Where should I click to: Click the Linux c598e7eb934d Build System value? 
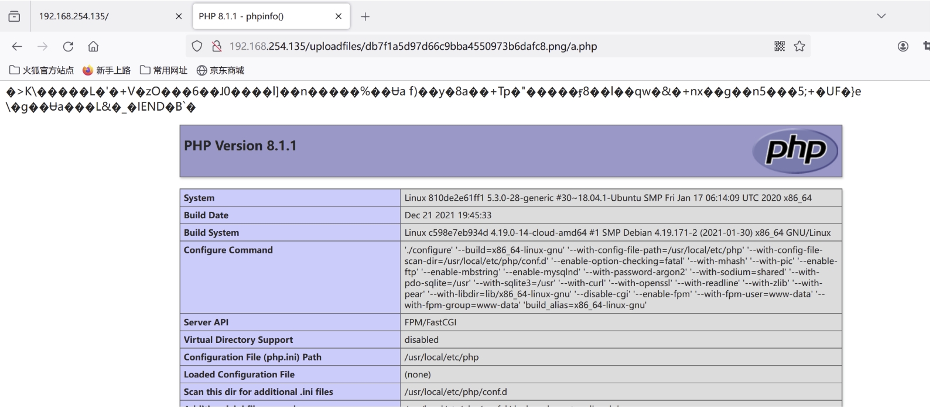617,232
